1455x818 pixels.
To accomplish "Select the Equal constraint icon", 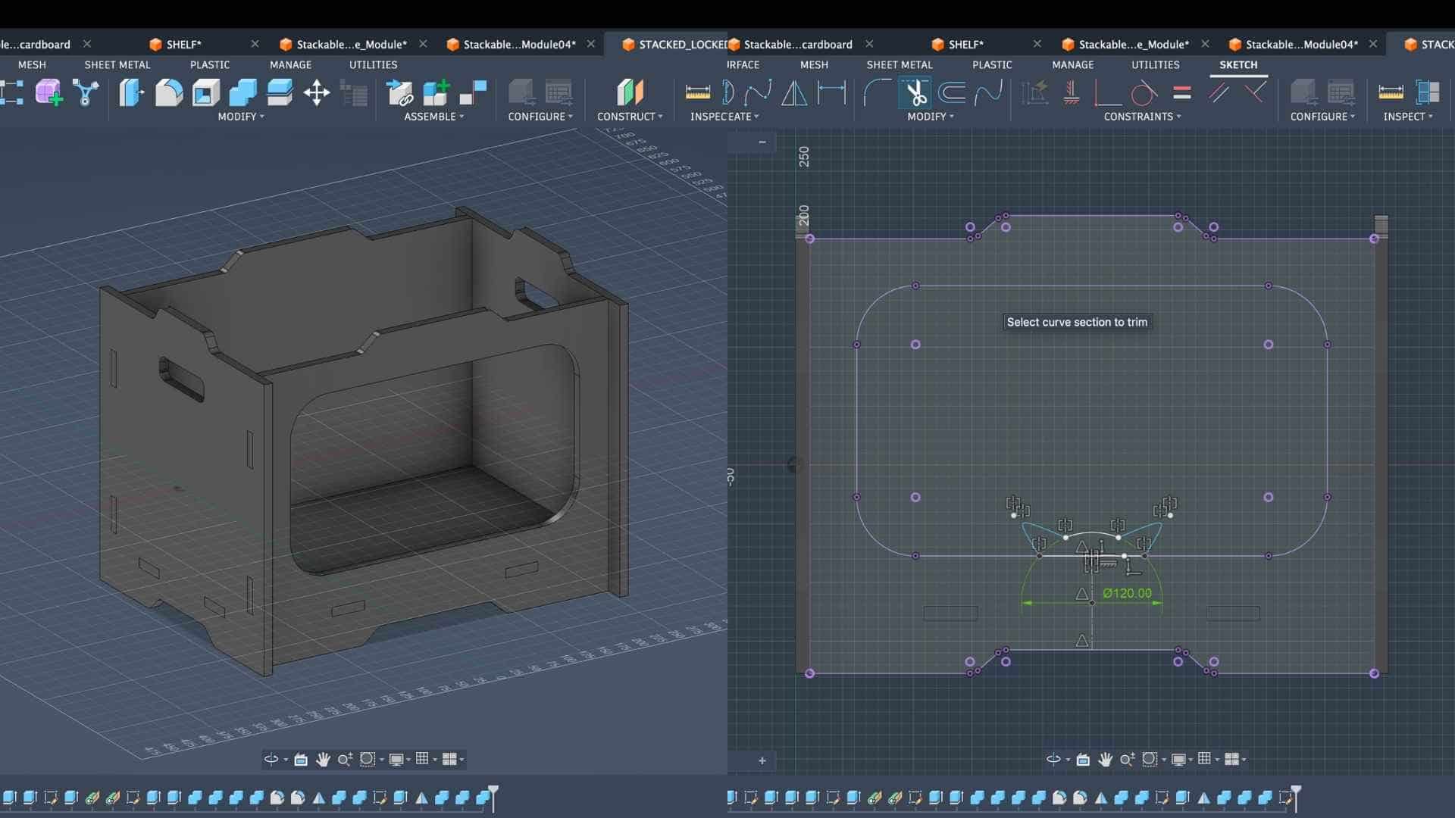I will click(1181, 93).
